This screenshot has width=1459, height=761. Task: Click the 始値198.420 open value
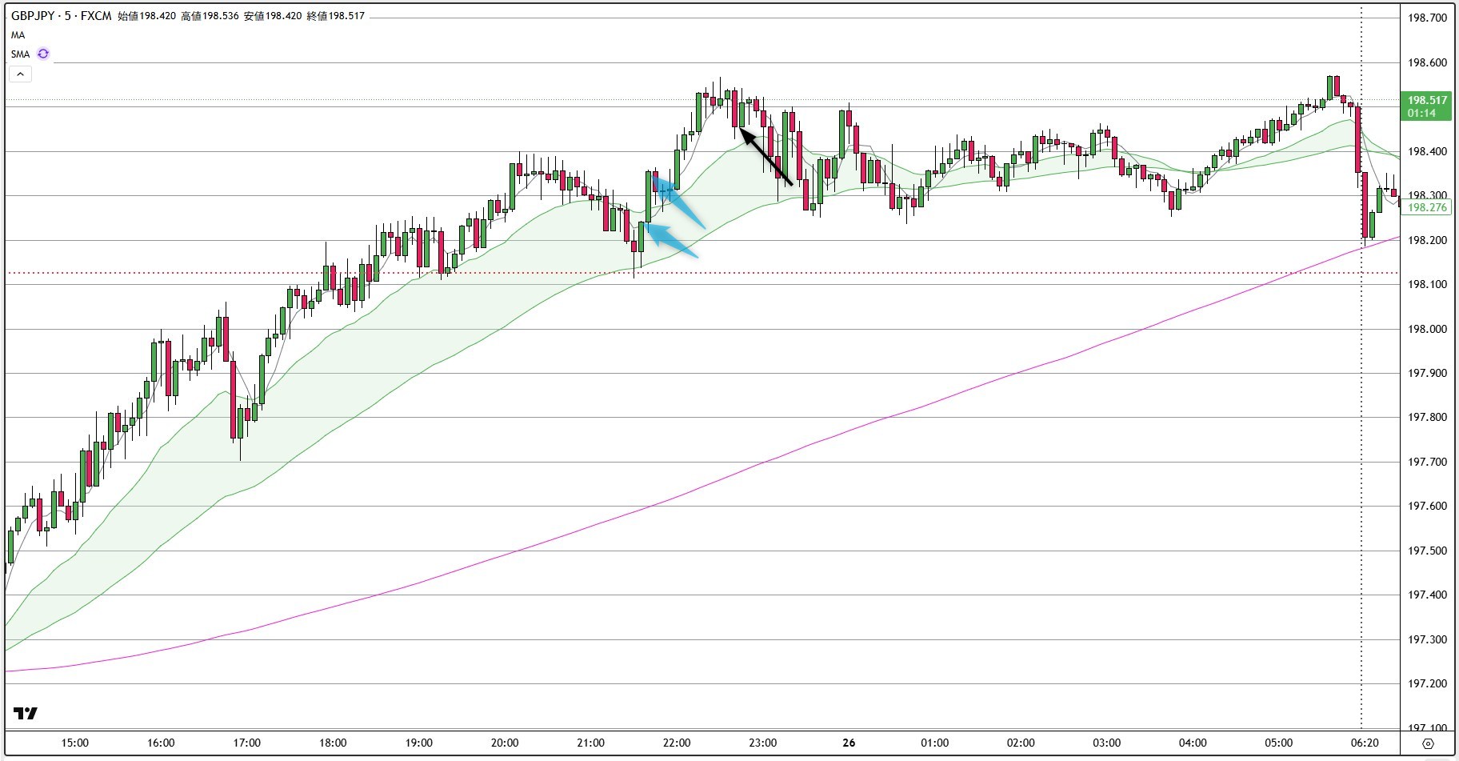coord(146,16)
